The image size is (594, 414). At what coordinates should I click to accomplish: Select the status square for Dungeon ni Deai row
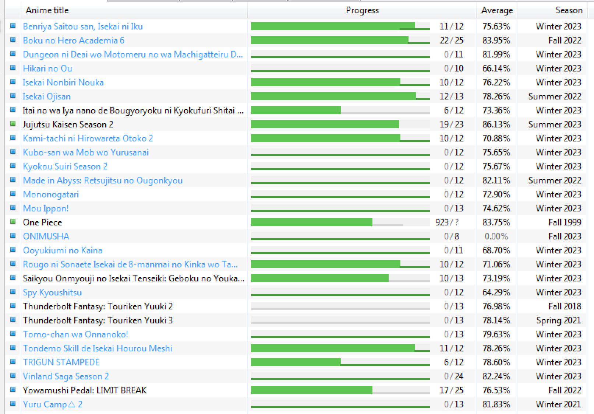click(13, 54)
